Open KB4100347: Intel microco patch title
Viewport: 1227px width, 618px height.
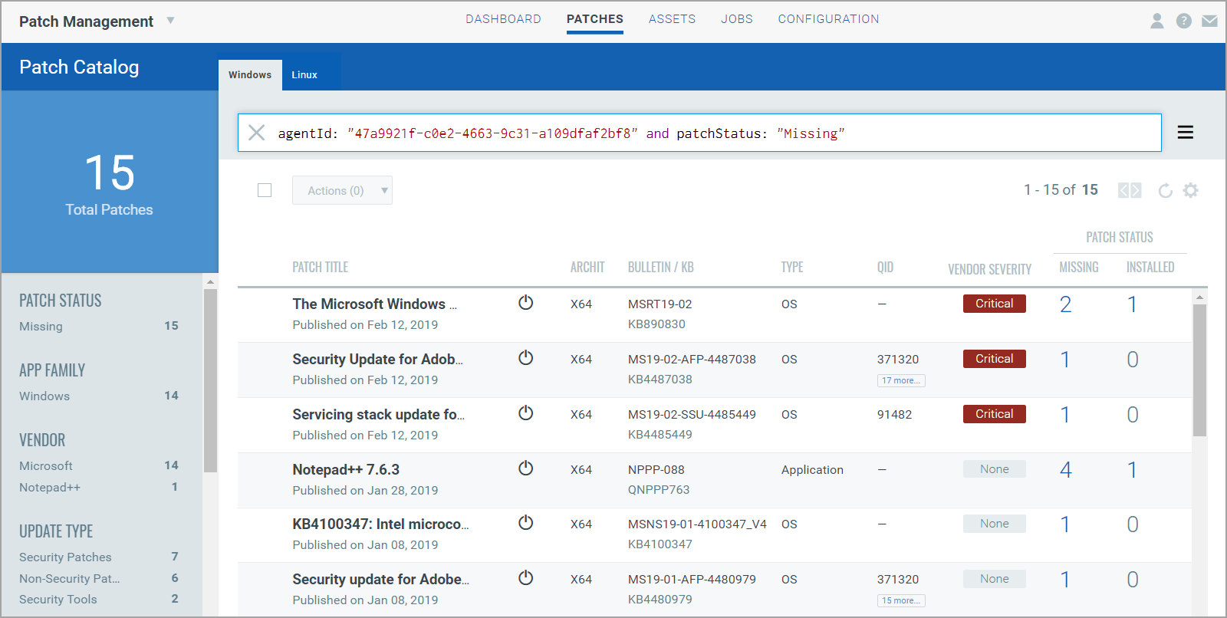pyautogui.click(x=380, y=524)
